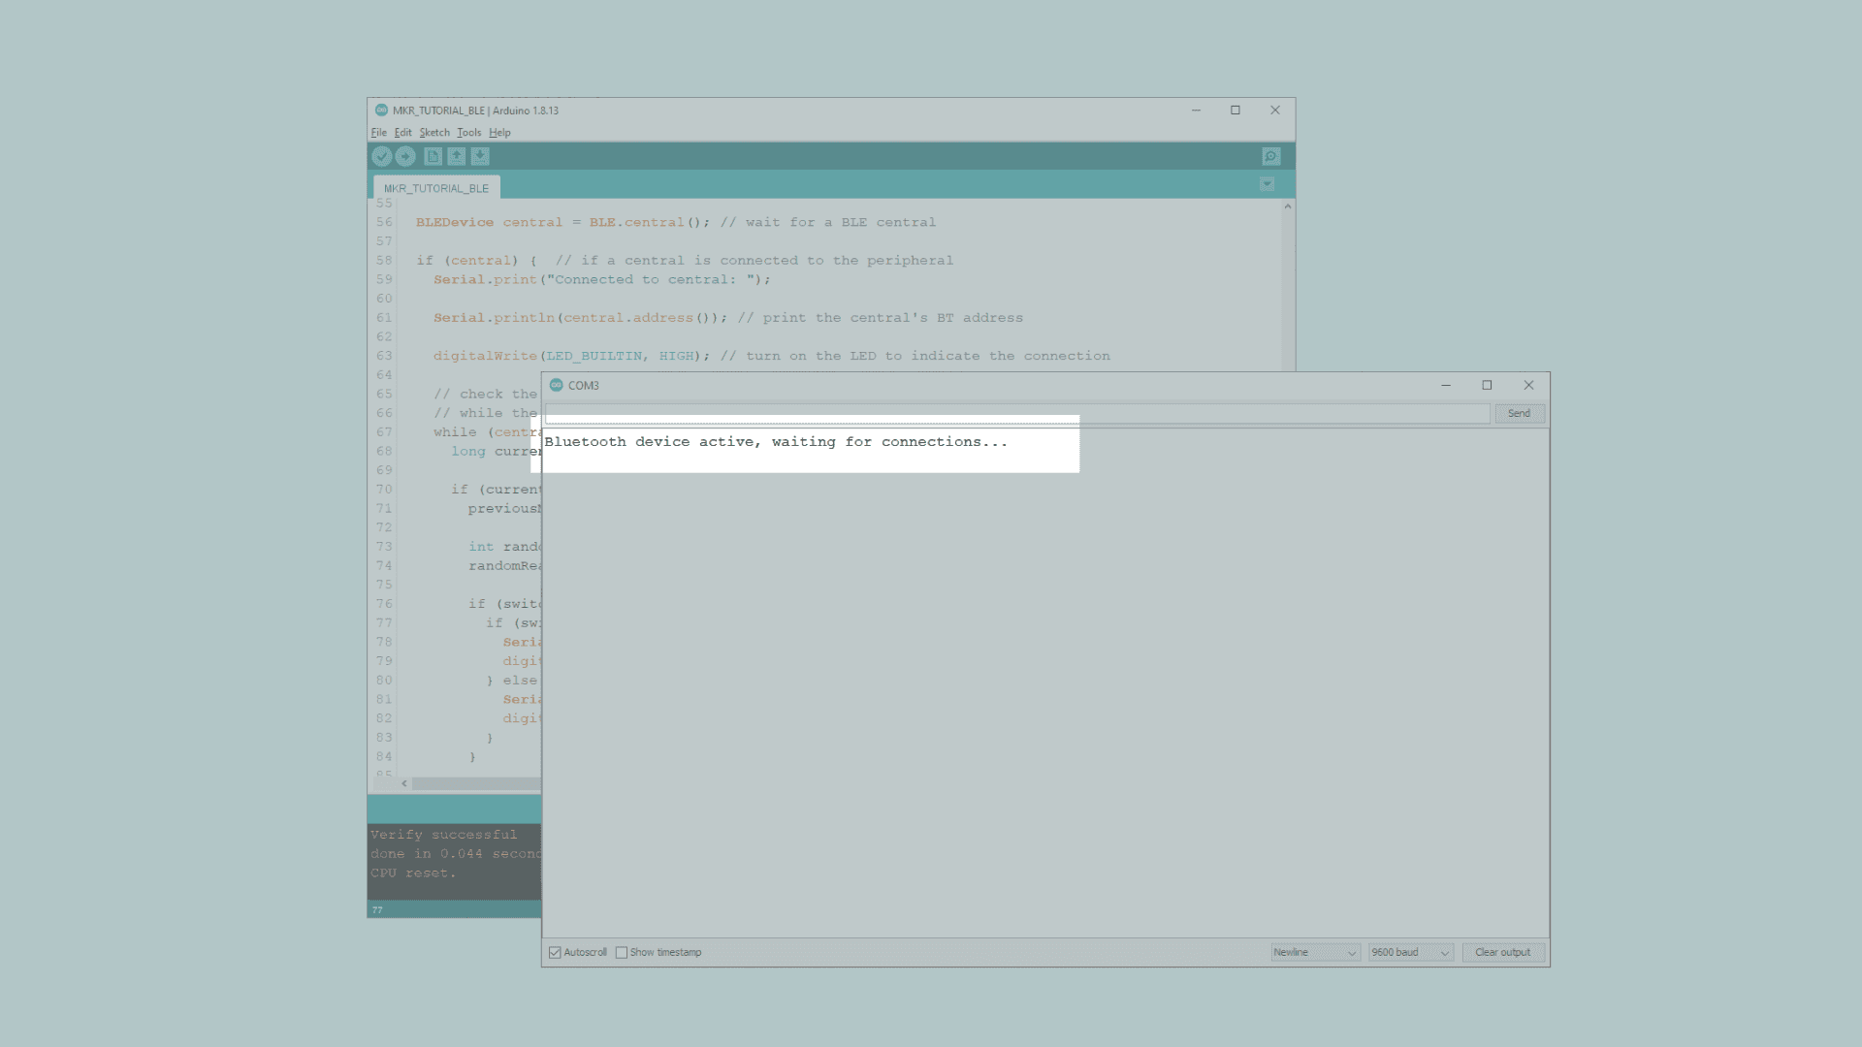Image resolution: width=1862 pixels, height=1047 pixels.
Task: Open the Serial Monitor magnifier icon
Action: point(1270,156)
